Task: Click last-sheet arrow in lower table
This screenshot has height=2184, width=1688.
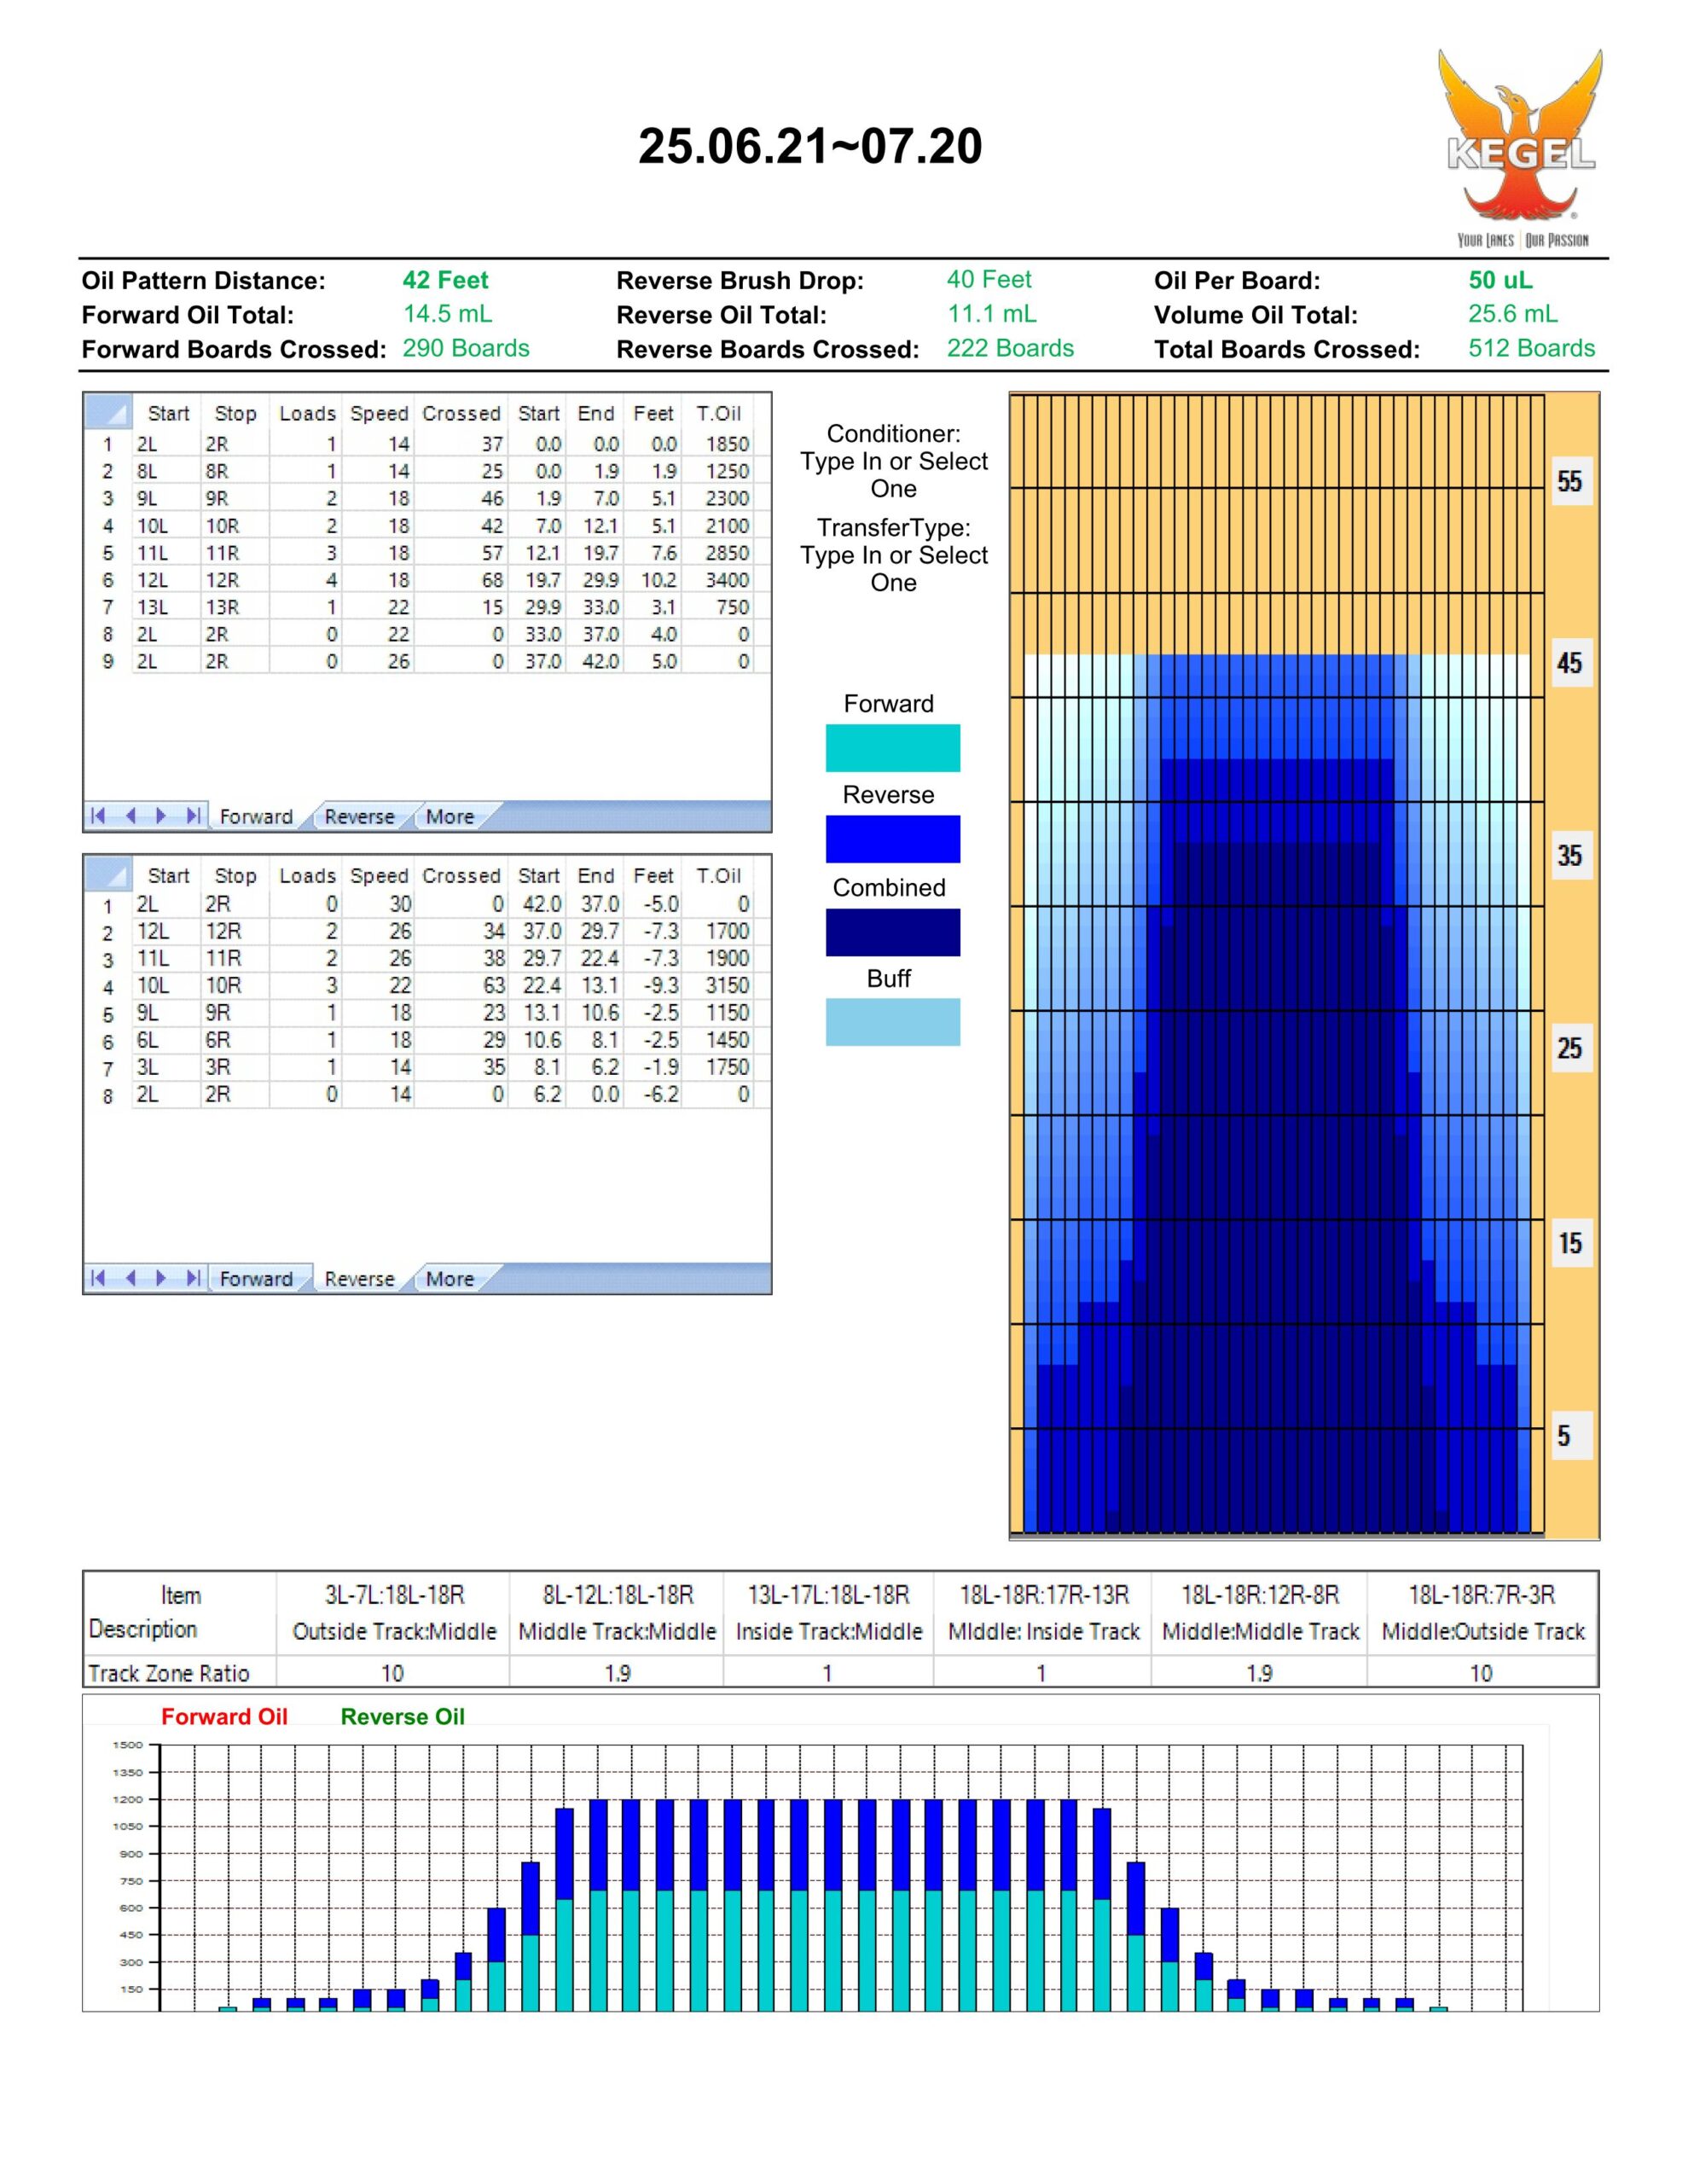Action: tap(193, 1277)
